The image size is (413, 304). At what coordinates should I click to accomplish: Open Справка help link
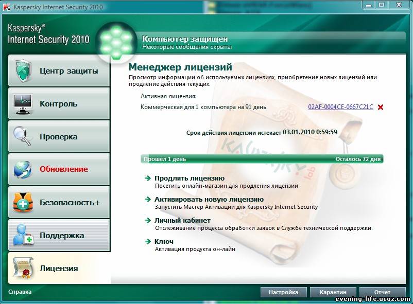pyautogui.click(x=20, y=292)
